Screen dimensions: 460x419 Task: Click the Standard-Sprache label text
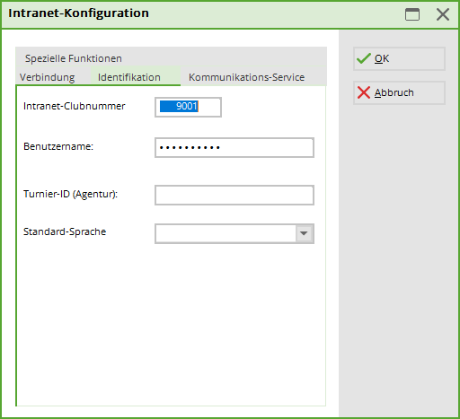[65, 231]
